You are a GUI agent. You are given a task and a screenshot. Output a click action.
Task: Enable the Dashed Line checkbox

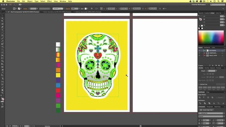tap(199, 84)
